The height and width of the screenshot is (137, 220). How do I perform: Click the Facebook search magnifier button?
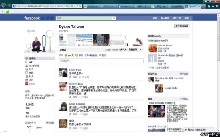click(x=114, y=18)
